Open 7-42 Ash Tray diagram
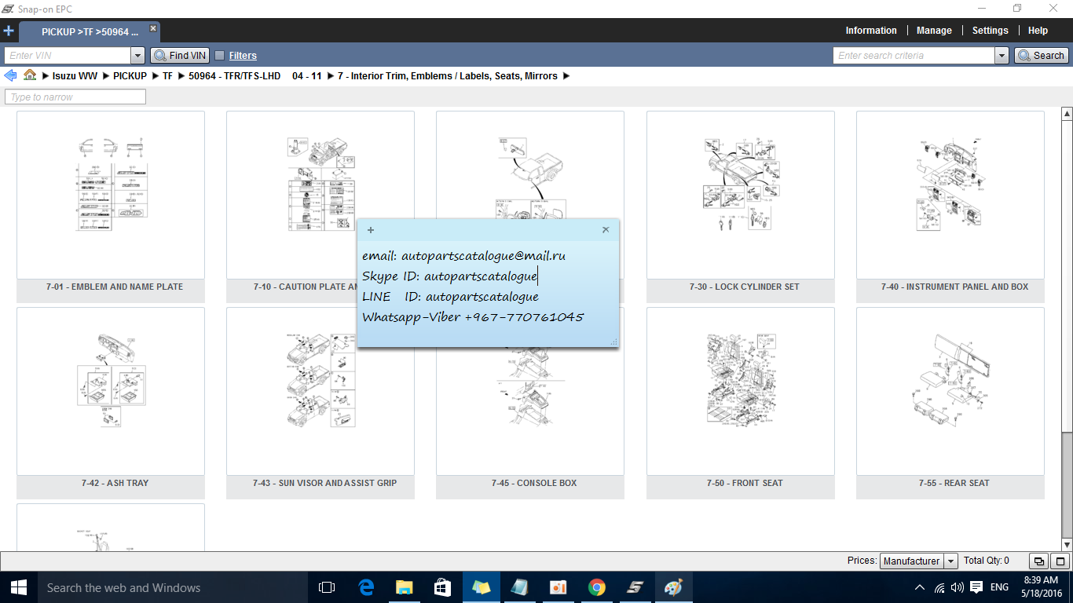The image size is (1073, 603). point(111,403)
